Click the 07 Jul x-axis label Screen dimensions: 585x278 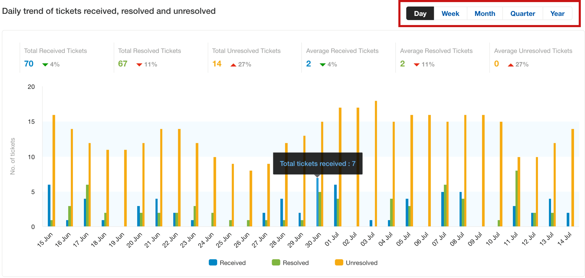pos(439,239)
